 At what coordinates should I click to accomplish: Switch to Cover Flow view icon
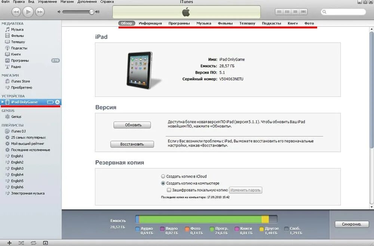(x=303, y=12)
